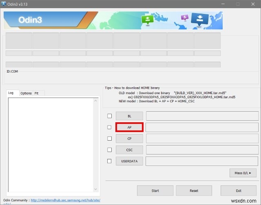Click inside the log text area
261x205 pixels.
[51, 145]
